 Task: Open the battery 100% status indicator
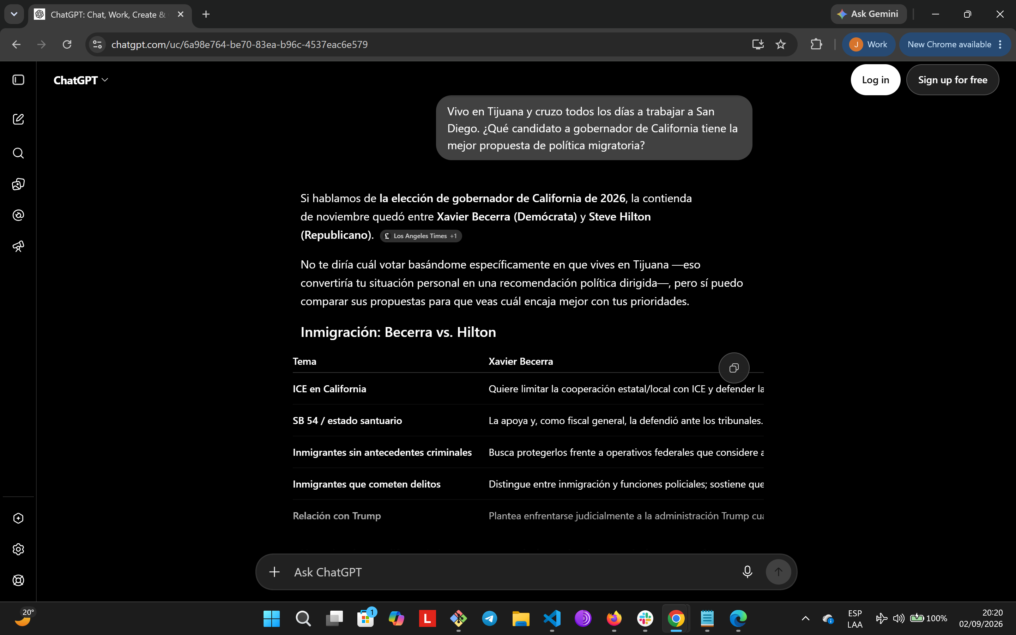tap(929, 618)
